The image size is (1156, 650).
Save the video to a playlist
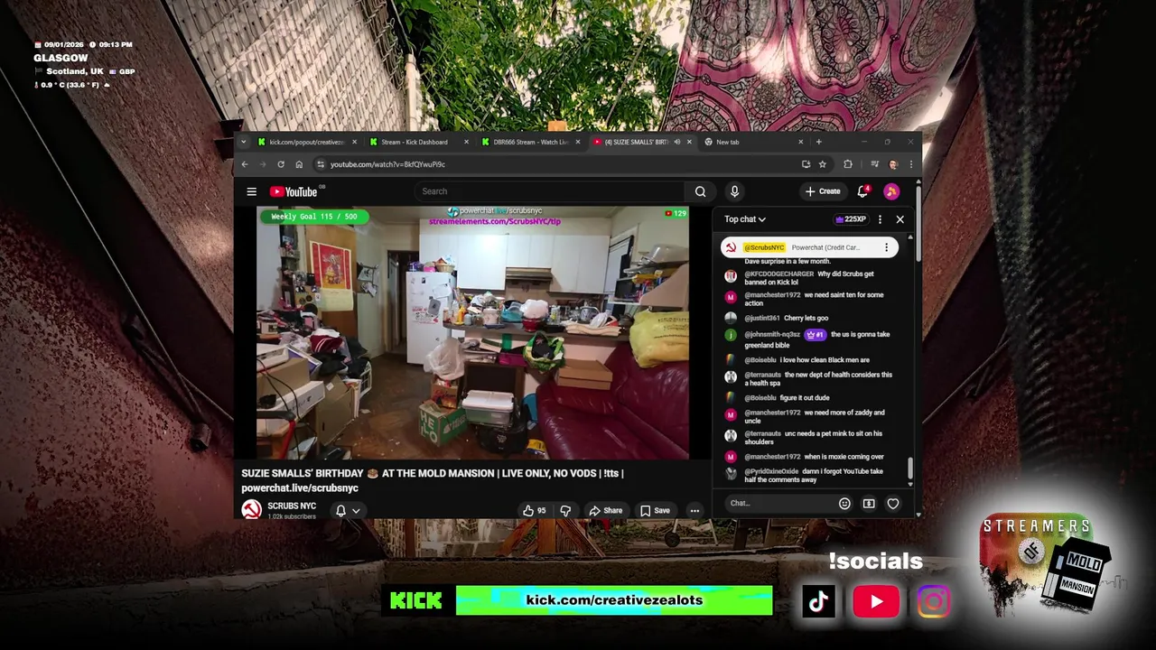pos(655,511)
